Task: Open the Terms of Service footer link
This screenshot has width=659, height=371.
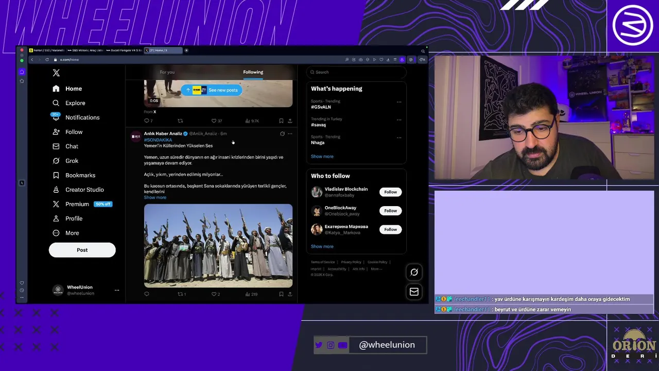Action: pyautogui.click(x=323, y=262)
